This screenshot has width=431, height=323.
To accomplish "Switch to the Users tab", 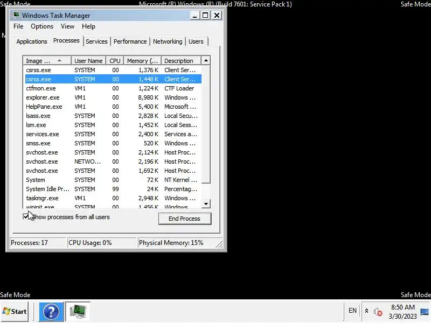I will click(x=196, y=41).
